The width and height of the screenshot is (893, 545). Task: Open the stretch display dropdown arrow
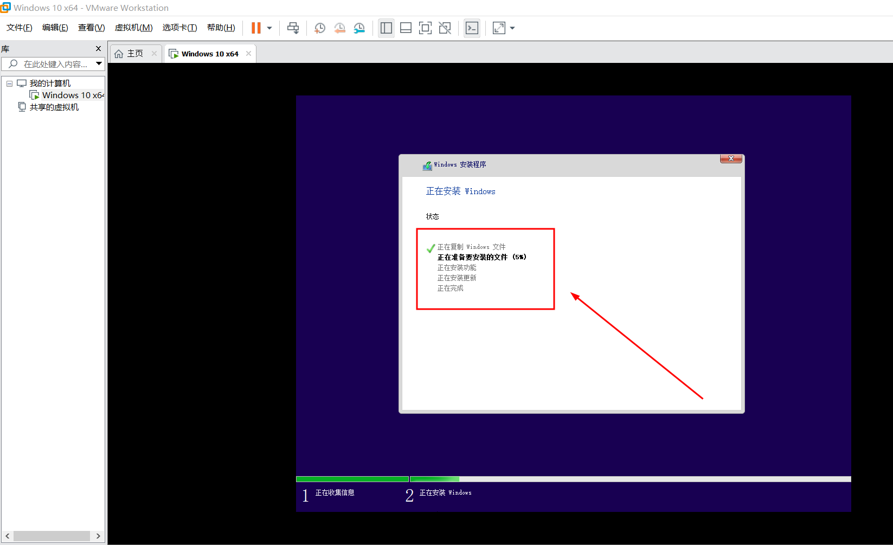coord(512,28)
